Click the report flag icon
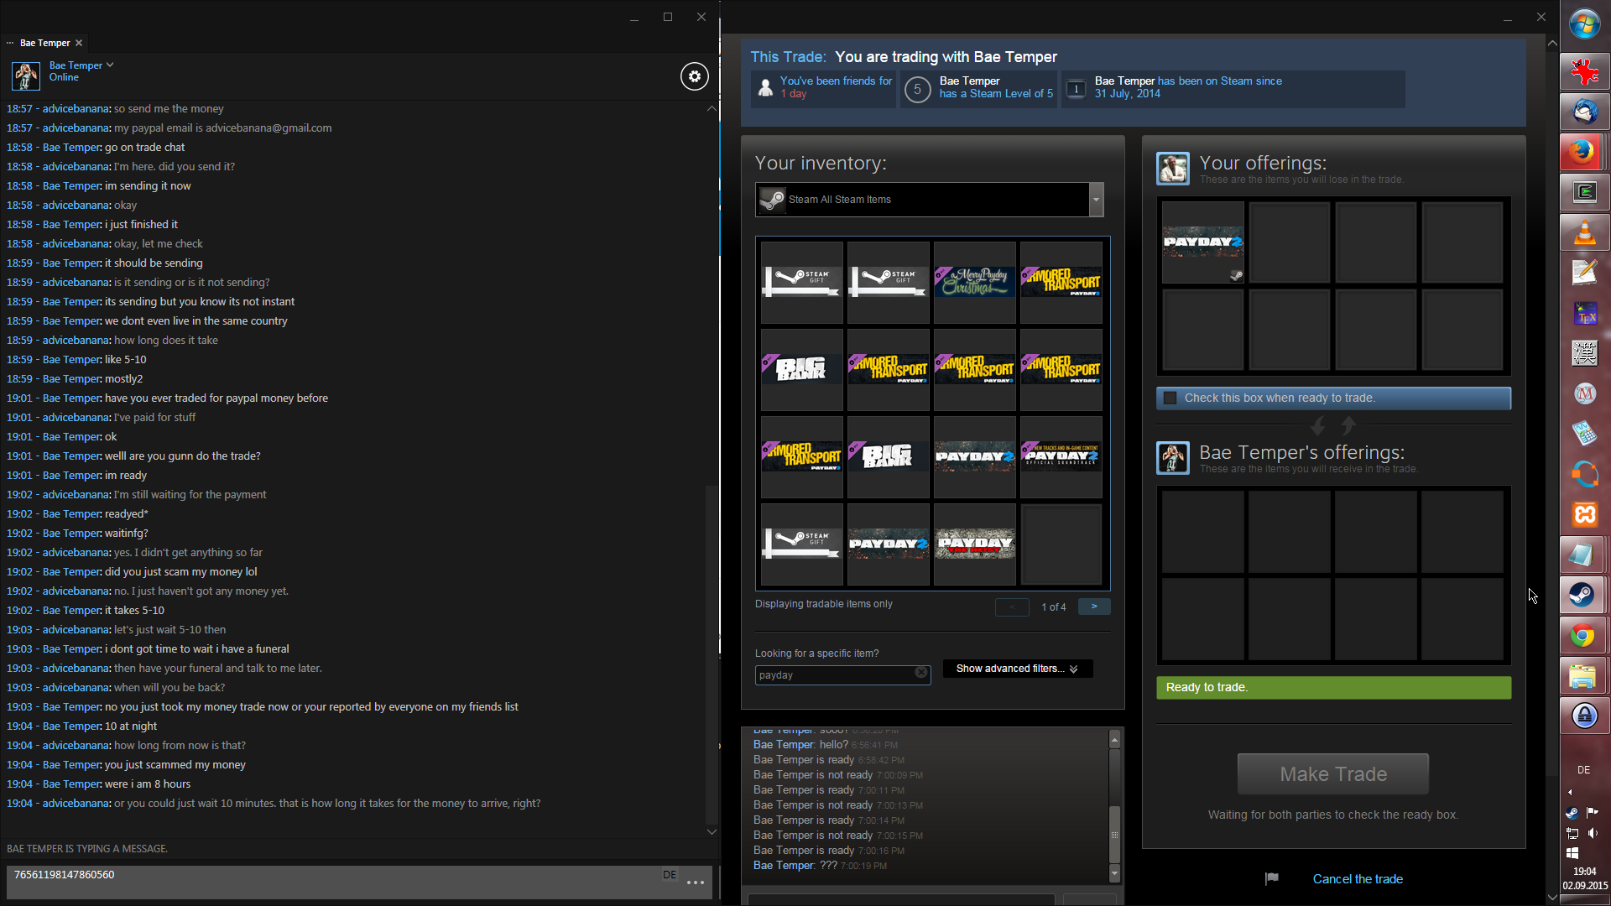 1271,878
